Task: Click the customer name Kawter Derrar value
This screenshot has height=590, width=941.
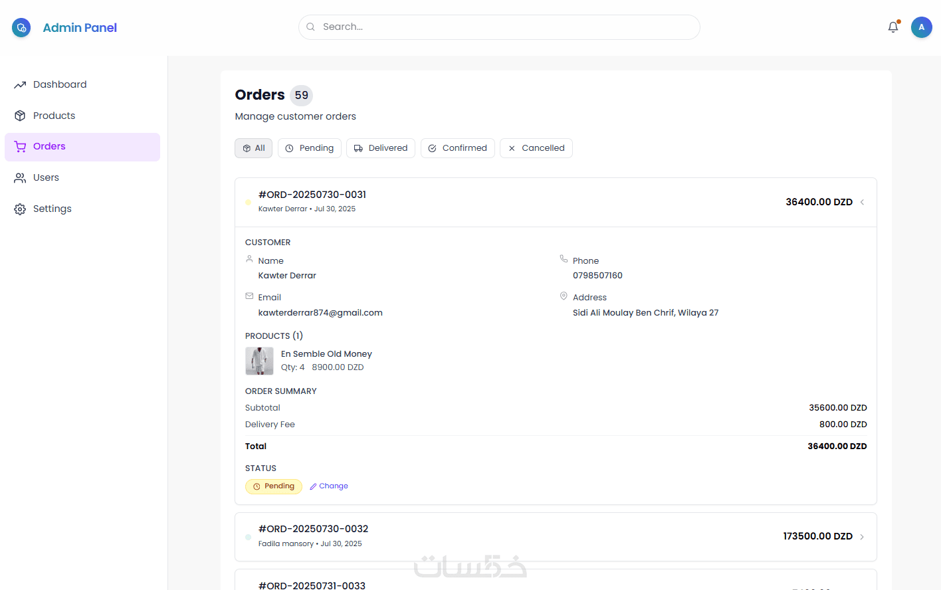Action: [x=287, y=276]
